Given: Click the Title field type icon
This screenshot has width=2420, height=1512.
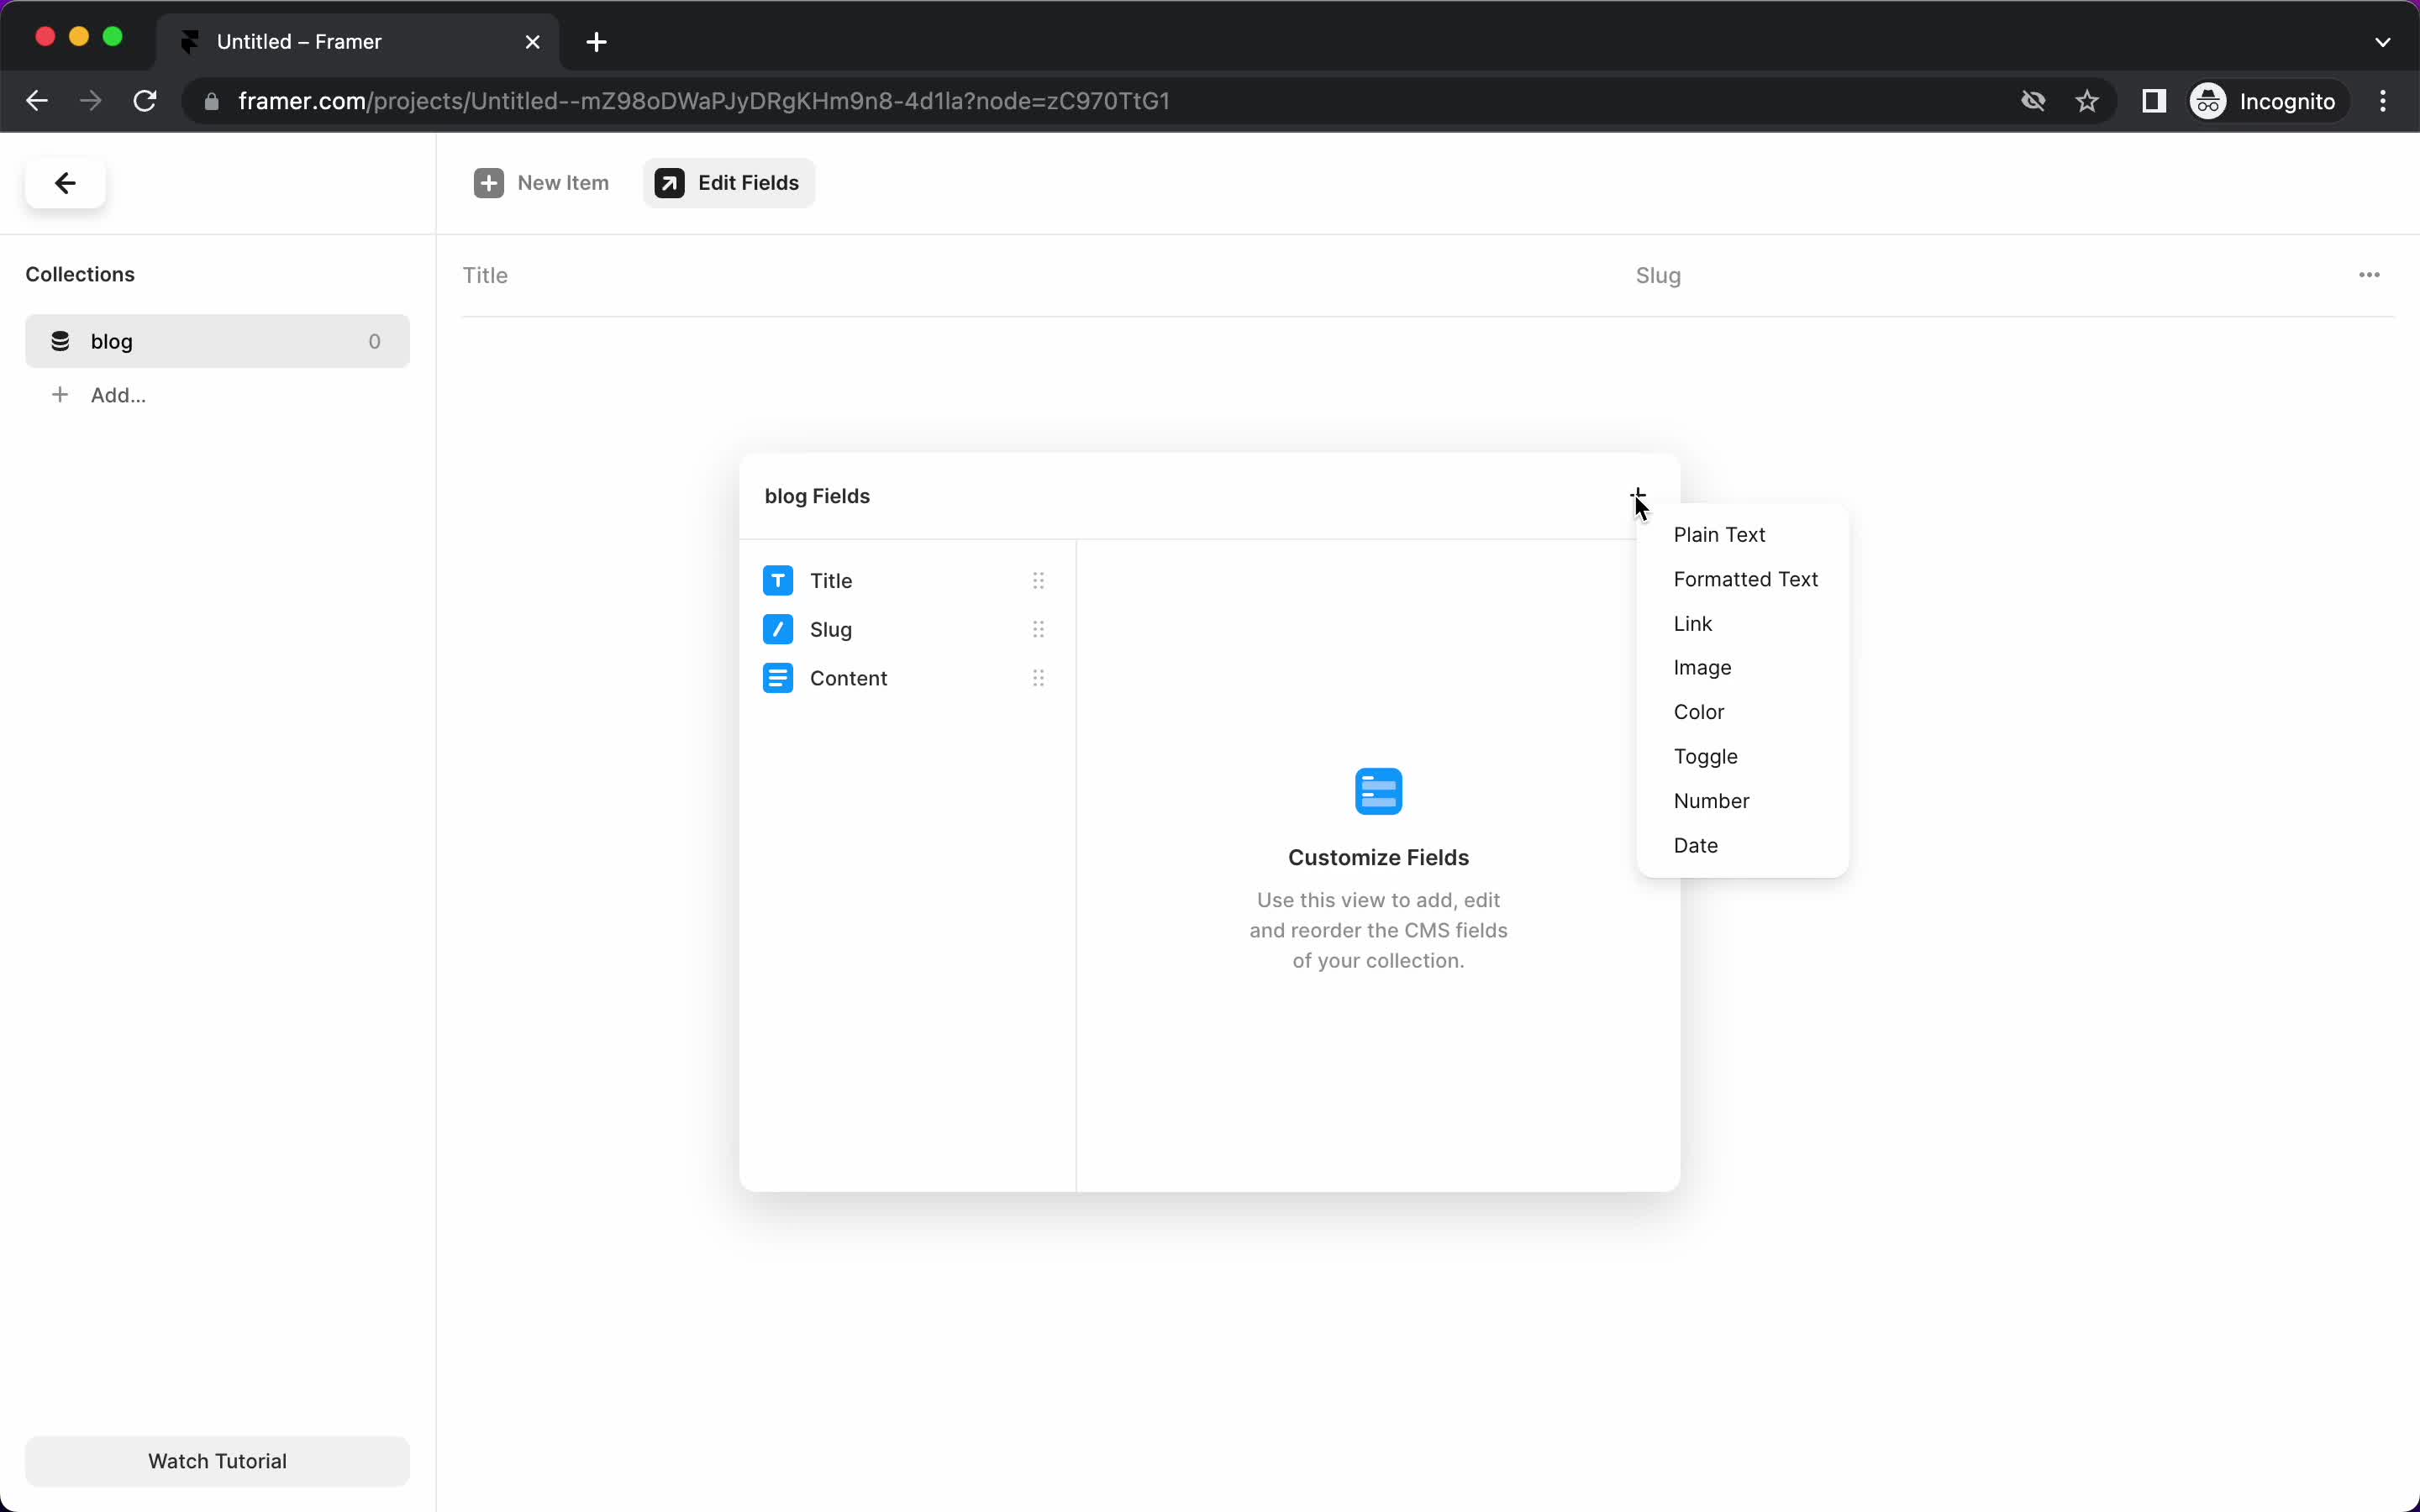Looking at the screenshot, I should [779, 580].
